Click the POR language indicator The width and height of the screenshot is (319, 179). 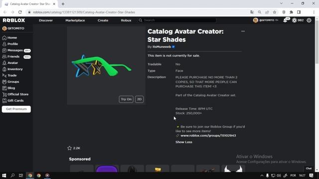(293, 176)
